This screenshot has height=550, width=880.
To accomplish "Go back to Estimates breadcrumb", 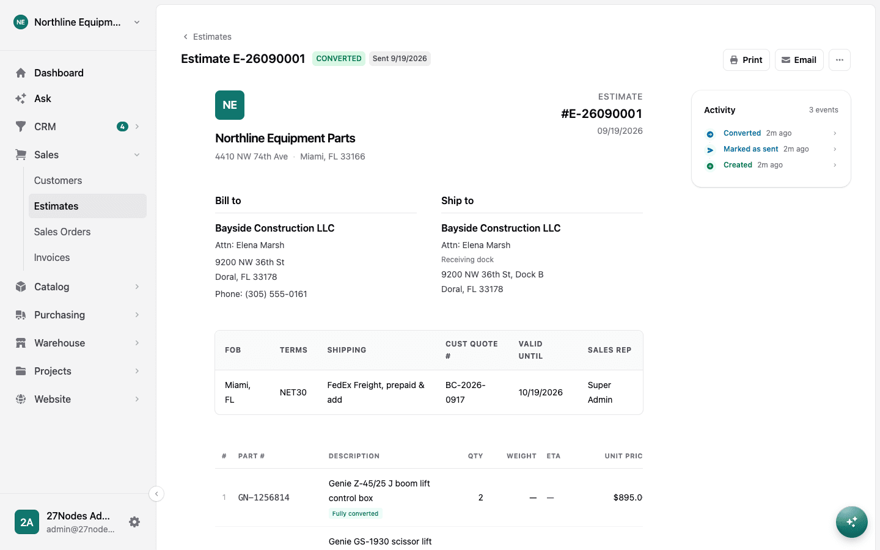I will click(207, 37).
